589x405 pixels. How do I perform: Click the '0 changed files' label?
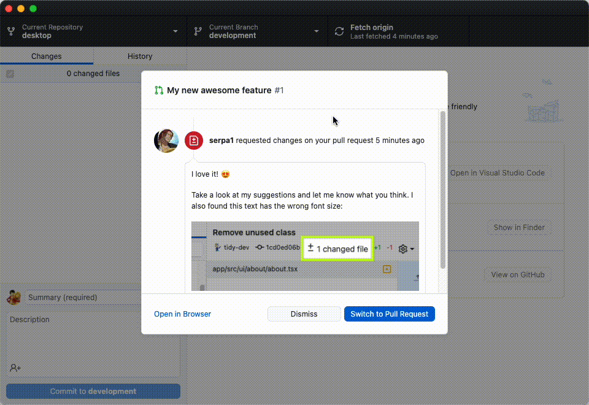click(93, 74)
